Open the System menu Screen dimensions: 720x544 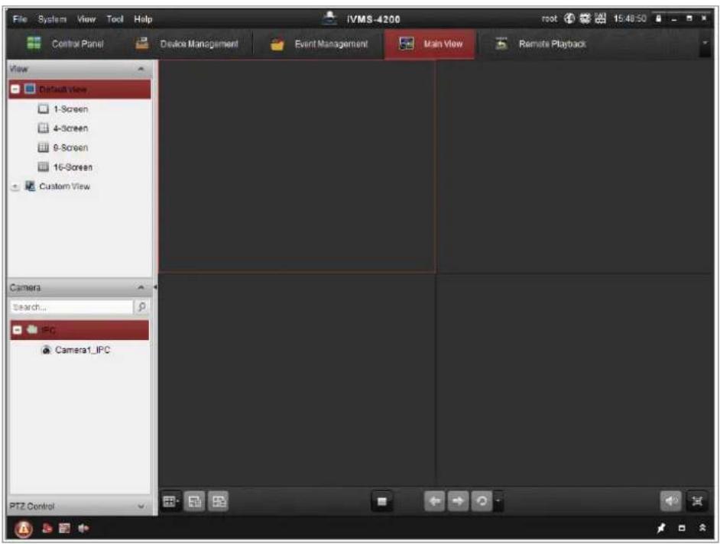click(x=52, y=19)
